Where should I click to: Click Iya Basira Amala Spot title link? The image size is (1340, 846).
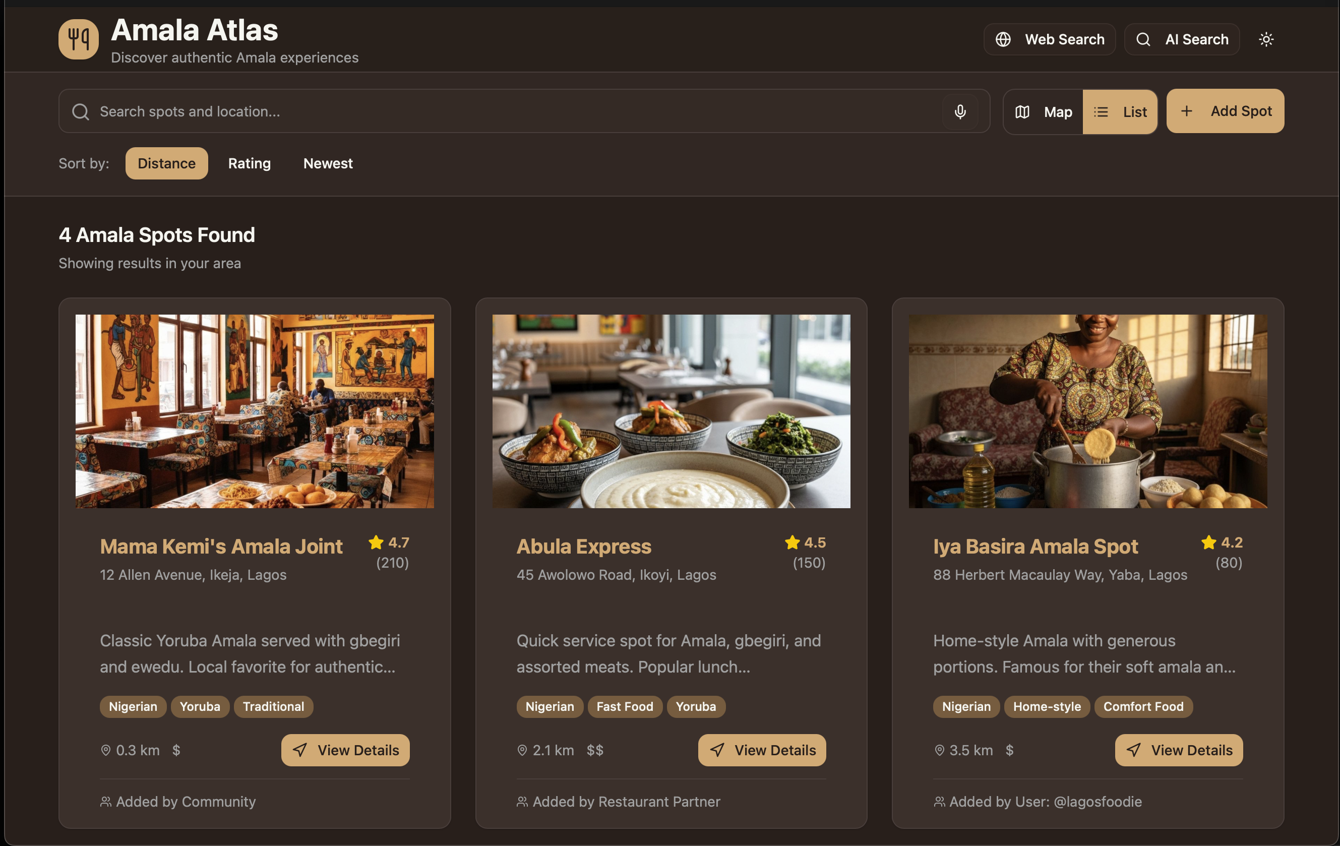[x=1035, y=547]
